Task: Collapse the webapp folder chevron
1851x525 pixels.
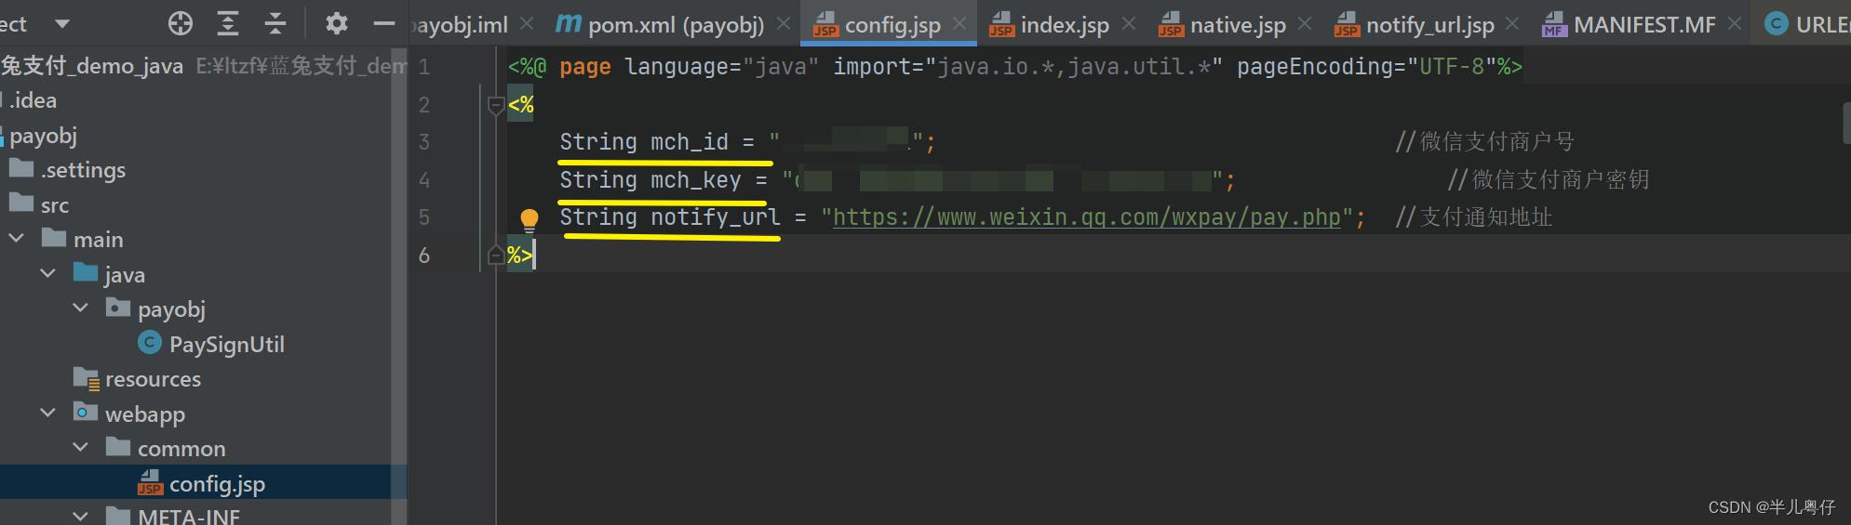Action: pyautogui.click(x=48, y=413)
